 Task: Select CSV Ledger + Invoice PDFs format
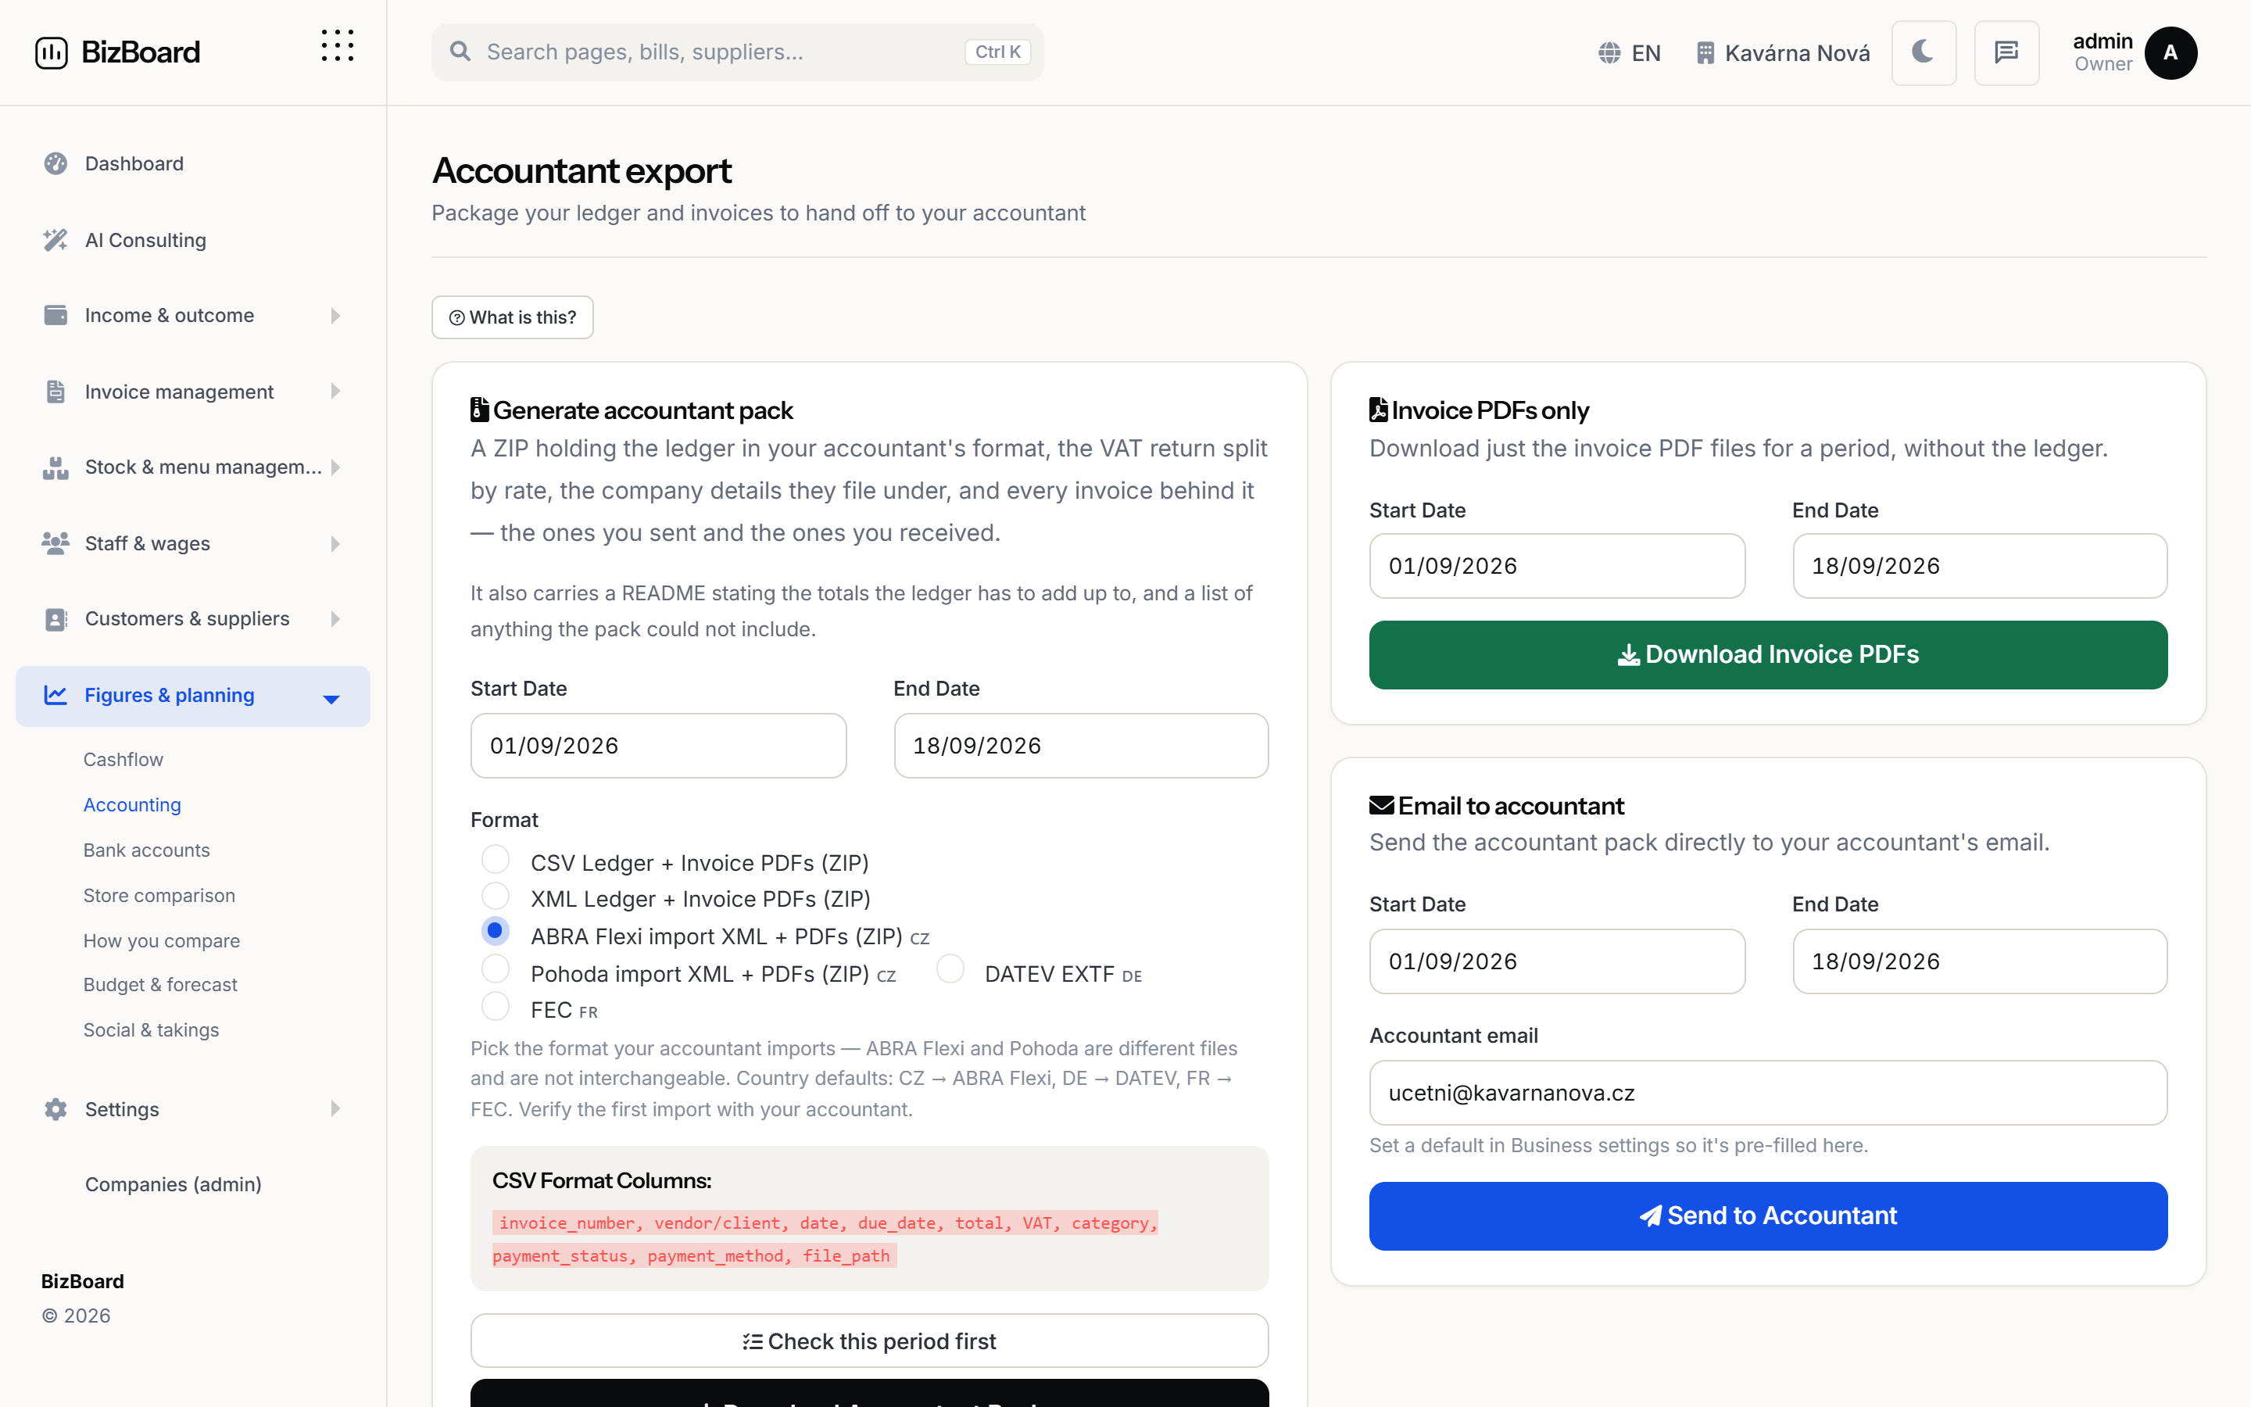point(496,858)
